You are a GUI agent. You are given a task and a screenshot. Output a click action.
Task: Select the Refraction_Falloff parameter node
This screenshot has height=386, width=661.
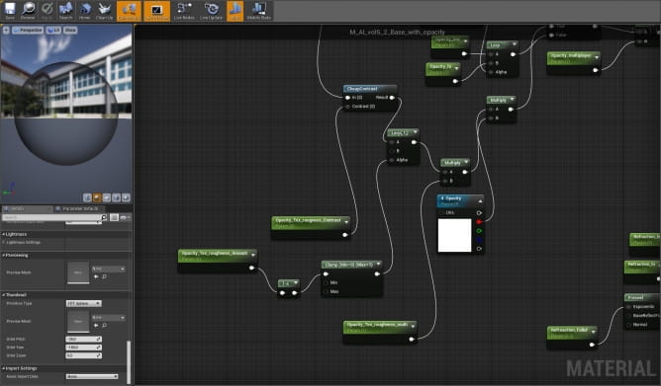point(573,338)
